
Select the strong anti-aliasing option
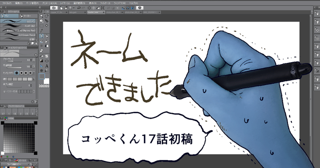30,73
